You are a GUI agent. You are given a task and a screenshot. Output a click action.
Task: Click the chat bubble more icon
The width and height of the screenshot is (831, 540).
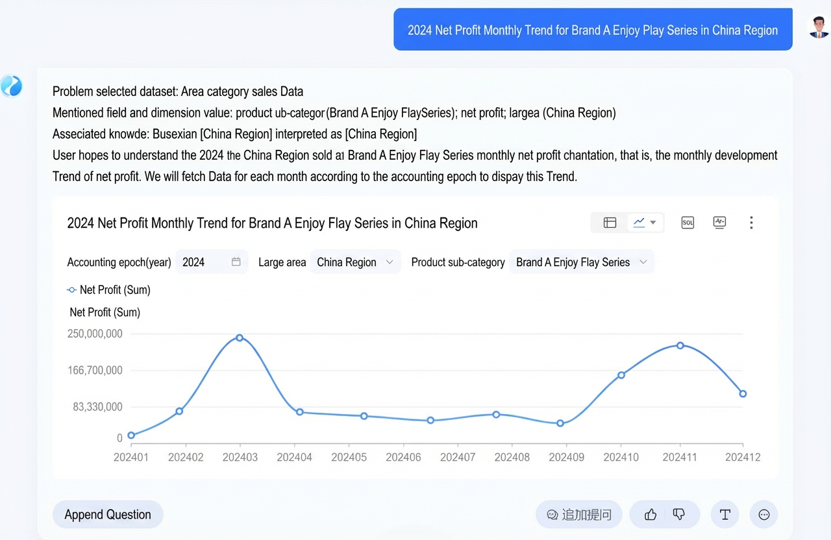(764, 515)
